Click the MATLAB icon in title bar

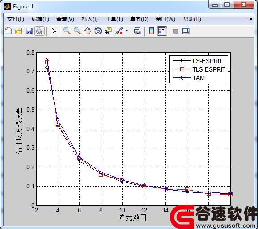point(7,7)
